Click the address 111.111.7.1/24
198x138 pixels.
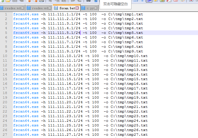click(64, 42)
